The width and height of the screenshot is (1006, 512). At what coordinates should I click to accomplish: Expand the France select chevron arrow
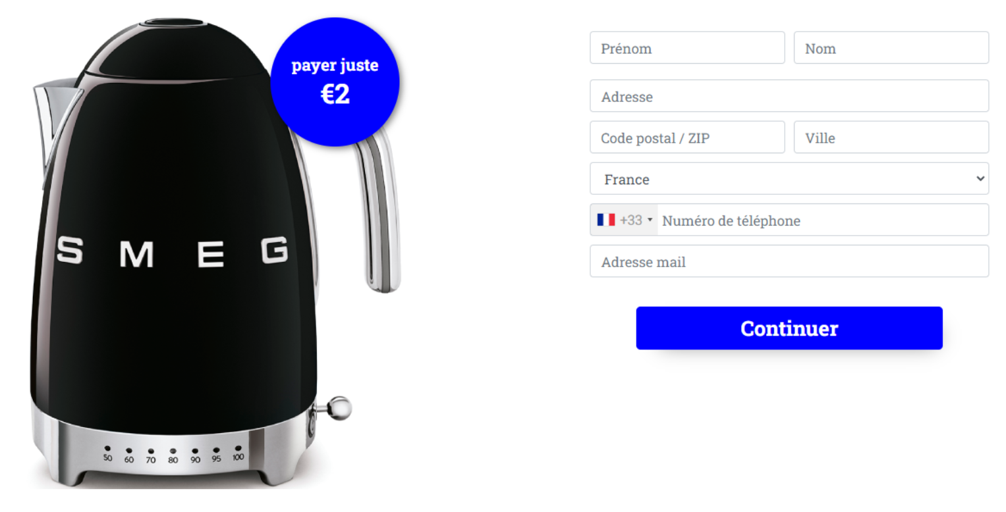[980, 179]
